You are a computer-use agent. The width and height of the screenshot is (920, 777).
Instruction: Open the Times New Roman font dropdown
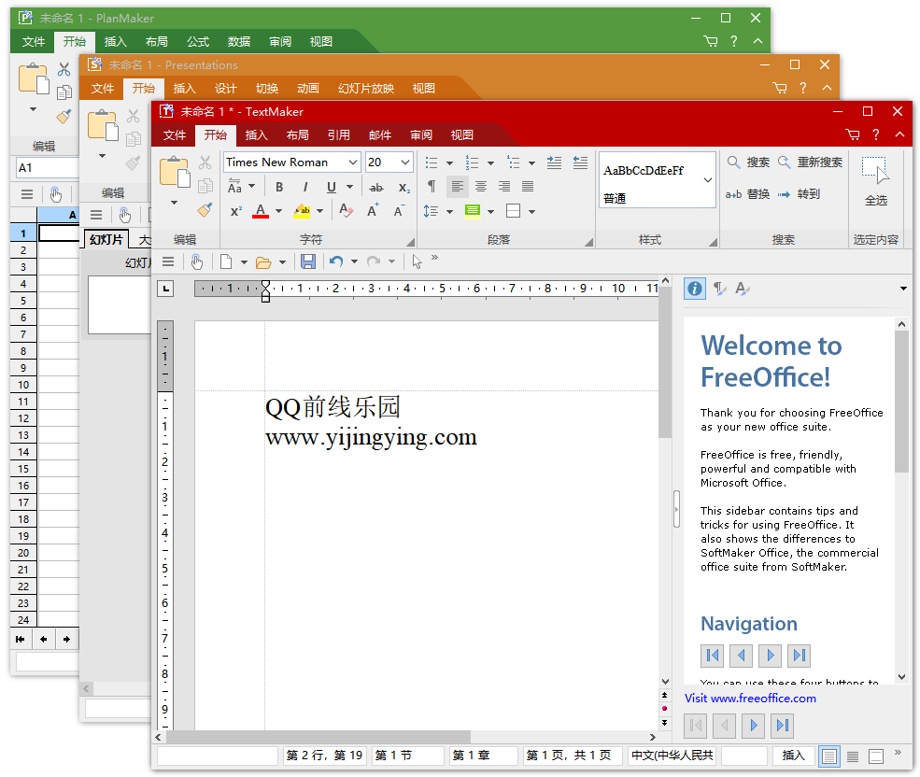pos(353,162)
